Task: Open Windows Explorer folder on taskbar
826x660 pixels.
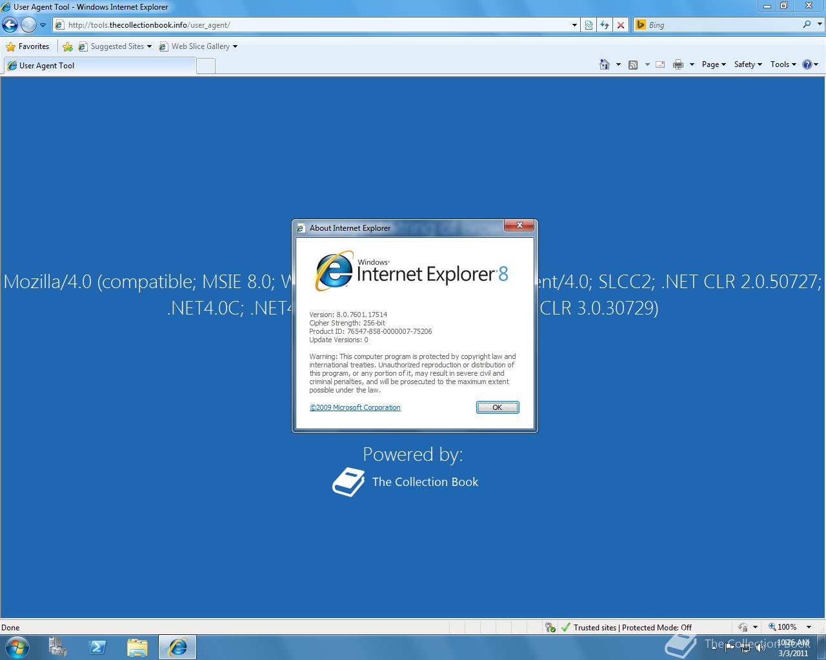Action: [137, 647]
